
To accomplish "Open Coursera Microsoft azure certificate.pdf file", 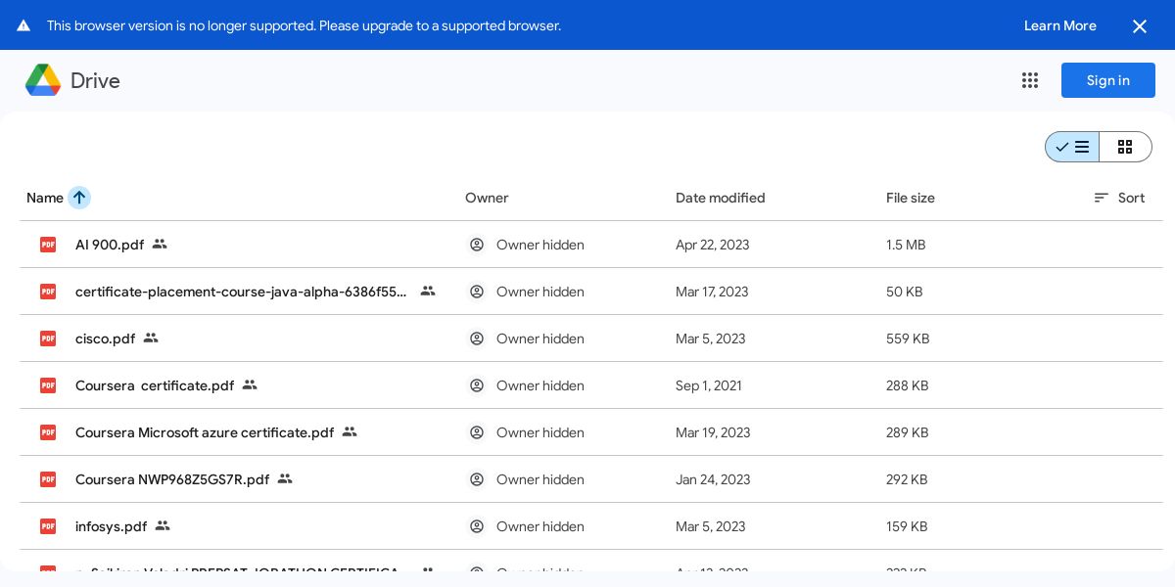I will tap(204, 432).
